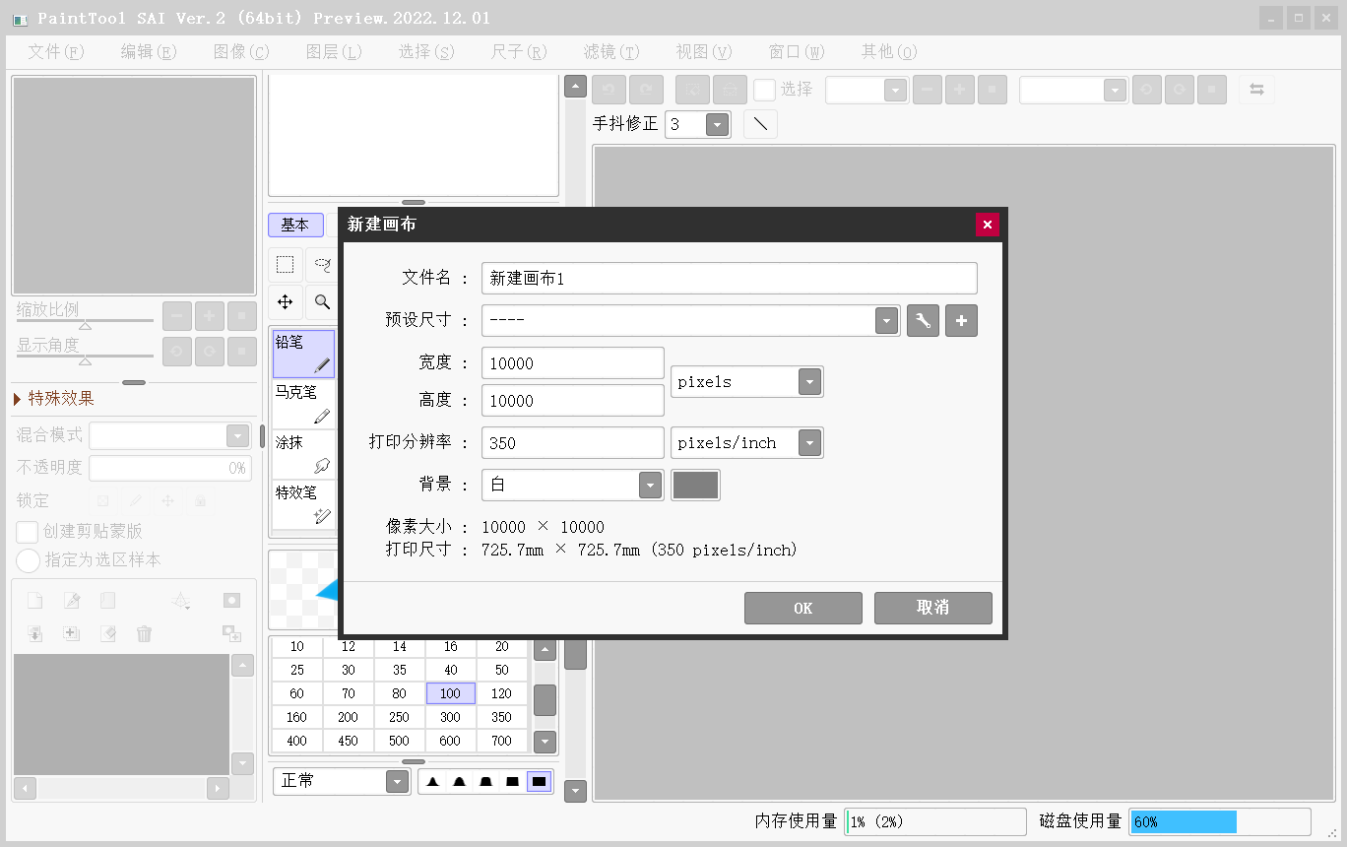1347x847 pixels.
Task: Choose the 马克笔 marker brush
Action: [303, 404]
